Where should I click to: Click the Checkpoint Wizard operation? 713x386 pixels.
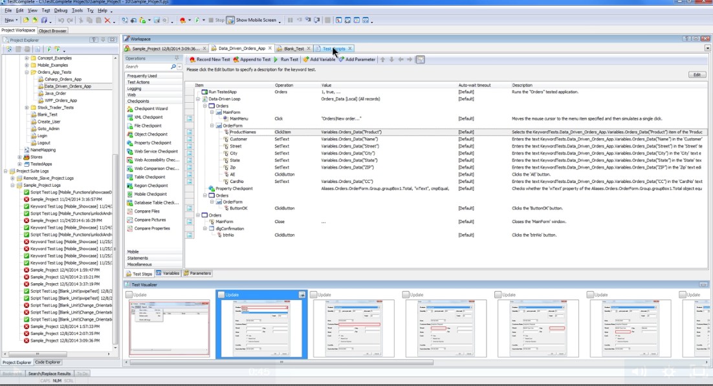pyautogui.click(x=147, y=109)
